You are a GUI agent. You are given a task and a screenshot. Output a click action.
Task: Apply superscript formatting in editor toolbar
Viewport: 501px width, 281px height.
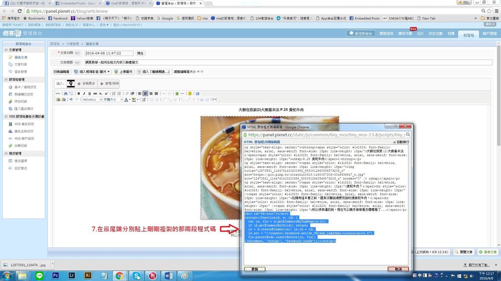106,93
